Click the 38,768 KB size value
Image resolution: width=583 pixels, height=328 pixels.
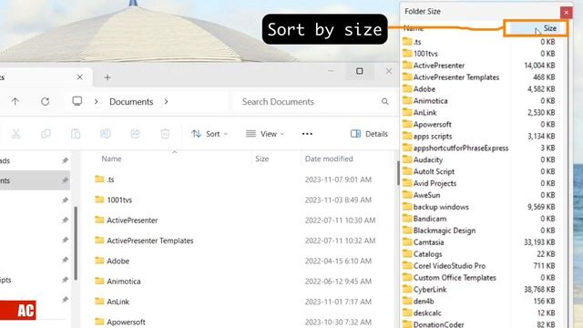539,290
